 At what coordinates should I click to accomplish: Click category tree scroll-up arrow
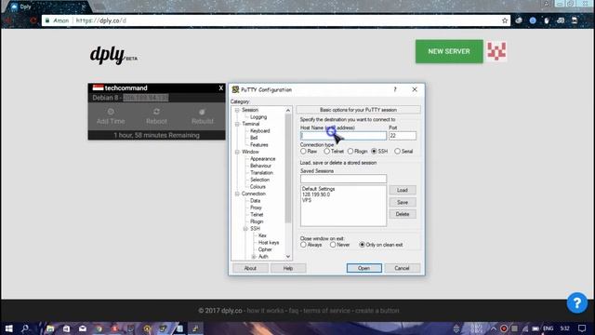tap(288, 110)
